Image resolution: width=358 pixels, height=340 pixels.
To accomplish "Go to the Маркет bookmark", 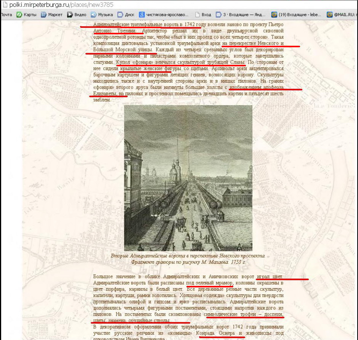I will coord(51,14).
